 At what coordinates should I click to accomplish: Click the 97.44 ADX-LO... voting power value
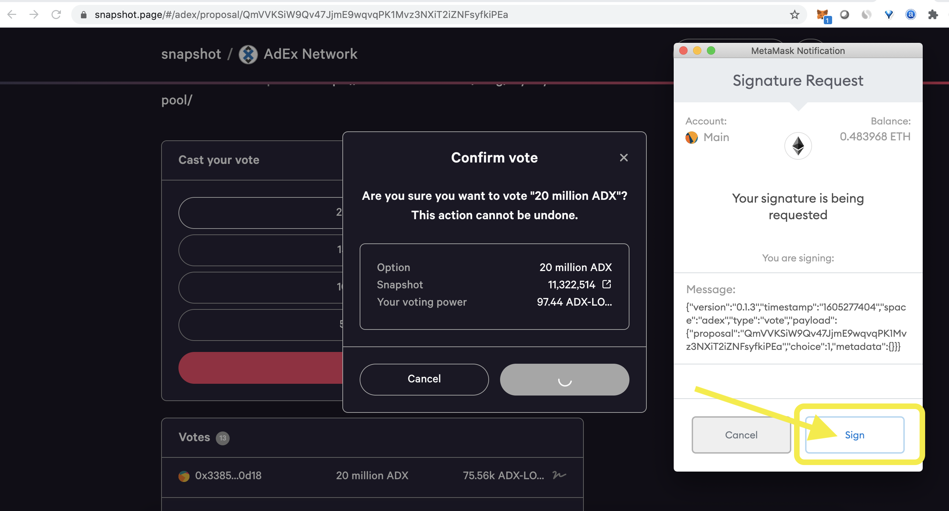pos(574,302)
